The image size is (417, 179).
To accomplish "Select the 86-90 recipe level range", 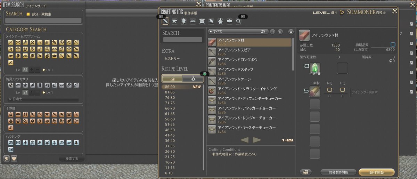I will pos(182,87).
